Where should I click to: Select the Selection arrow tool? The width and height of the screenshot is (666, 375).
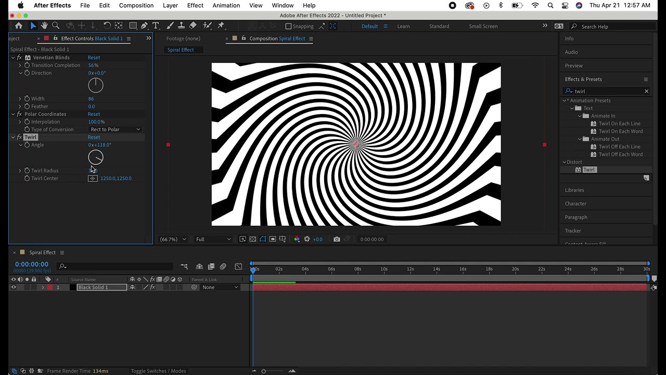tap(33, 26)
